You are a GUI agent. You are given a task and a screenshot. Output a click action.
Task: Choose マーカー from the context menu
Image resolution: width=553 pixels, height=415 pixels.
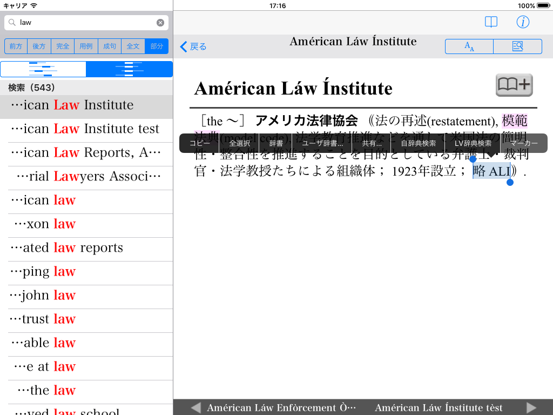tap(523, 144)
